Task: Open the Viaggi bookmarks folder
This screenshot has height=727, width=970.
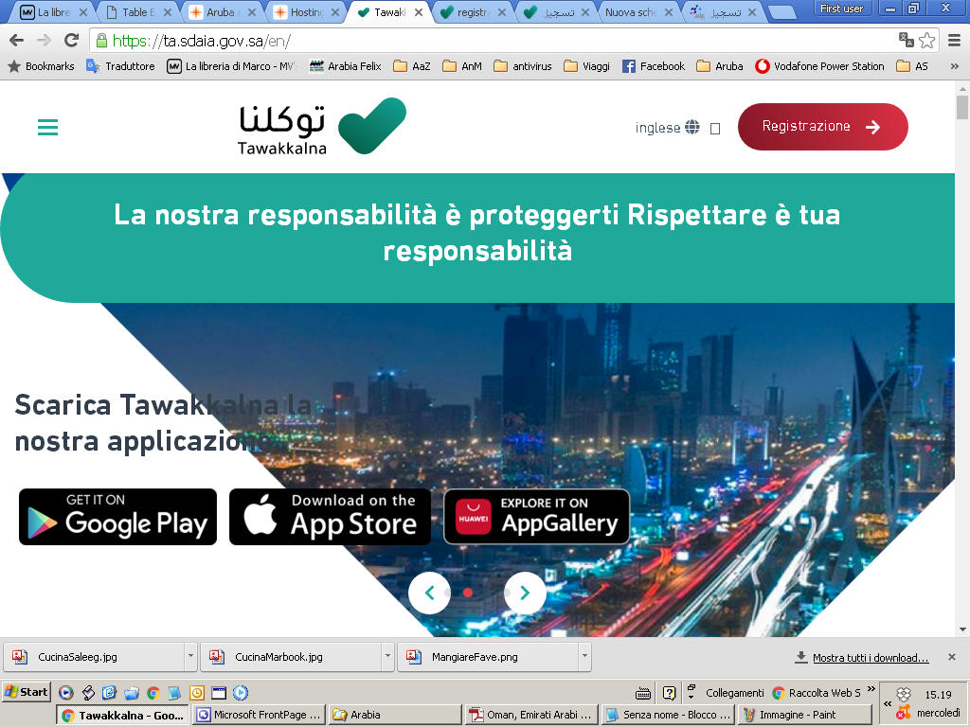Action: click(587, 66)
